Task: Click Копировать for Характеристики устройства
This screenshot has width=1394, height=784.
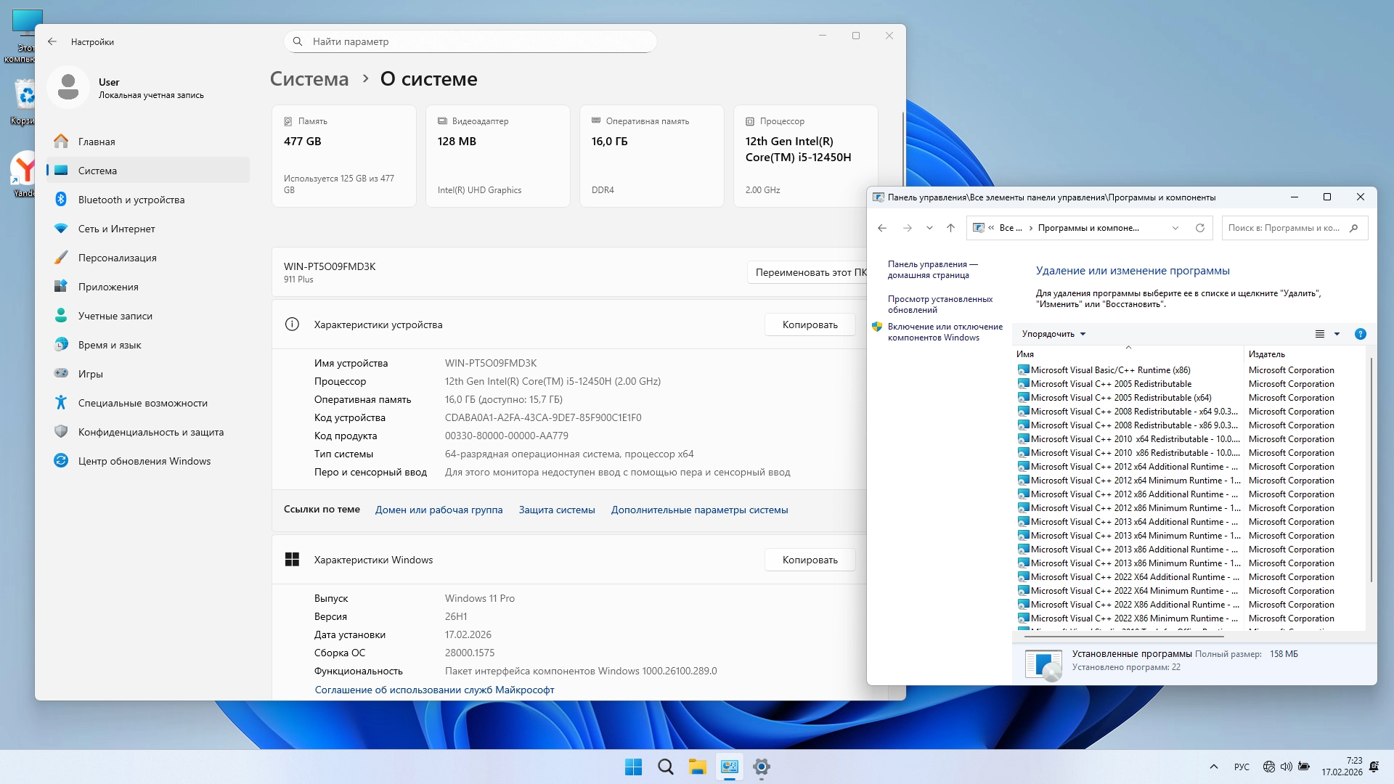Action: (x=810, y=324)
